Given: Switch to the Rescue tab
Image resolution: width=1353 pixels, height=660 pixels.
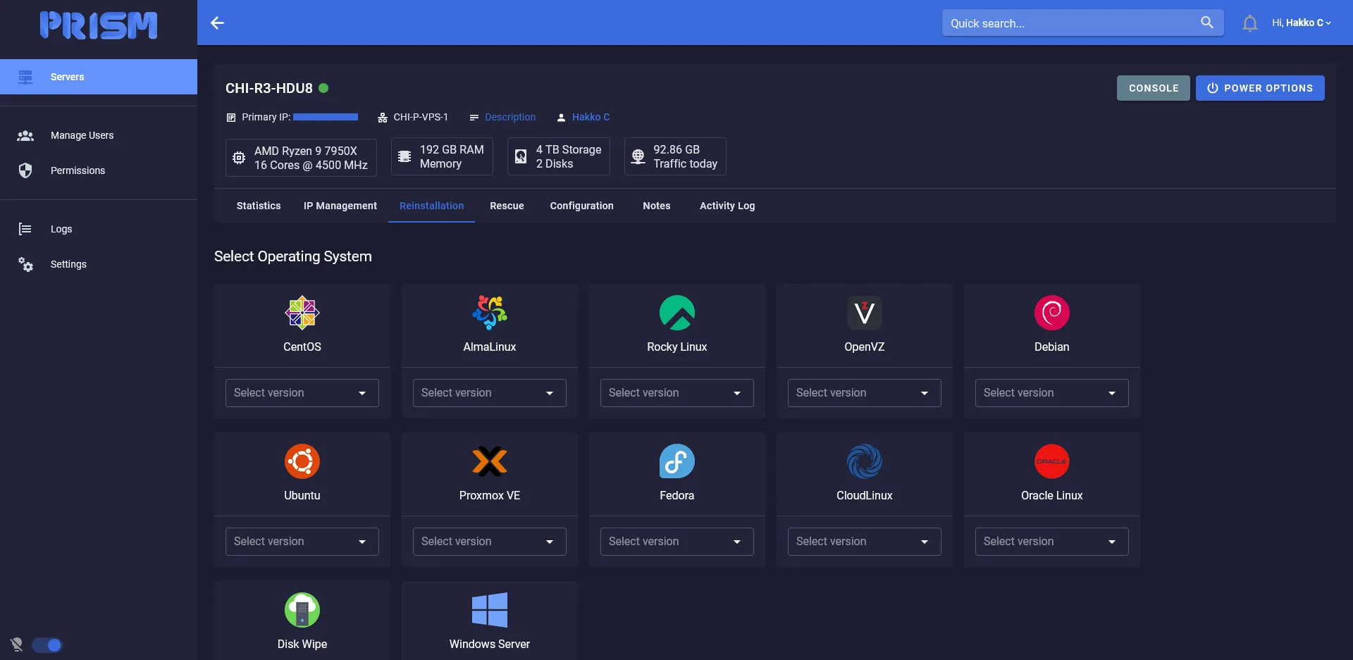Looking at the screenshot, I should [507, 206].
